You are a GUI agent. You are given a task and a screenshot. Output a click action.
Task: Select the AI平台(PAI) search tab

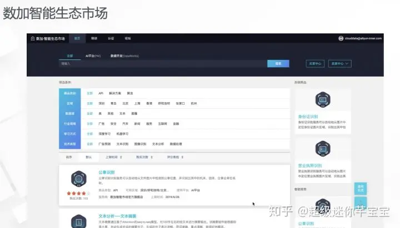click(93, 56)
